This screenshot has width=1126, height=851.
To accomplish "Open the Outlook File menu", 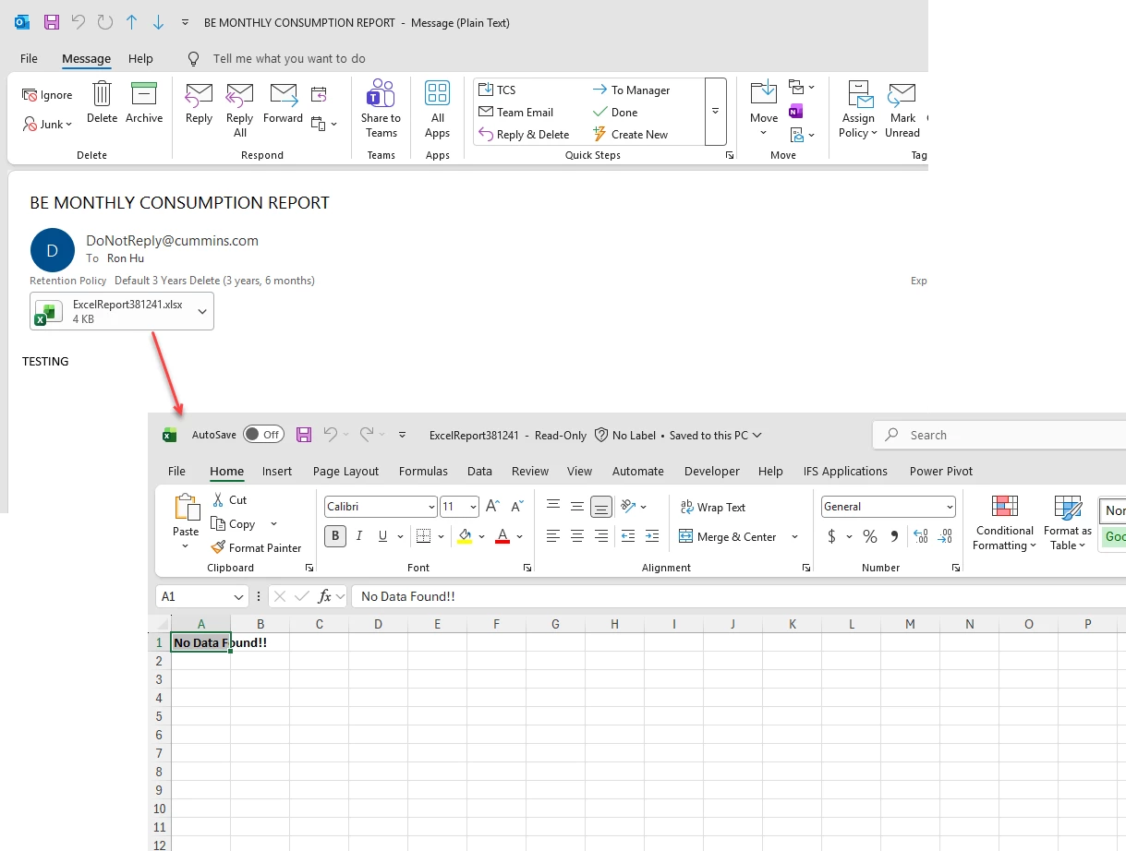I will coord(30,58).
